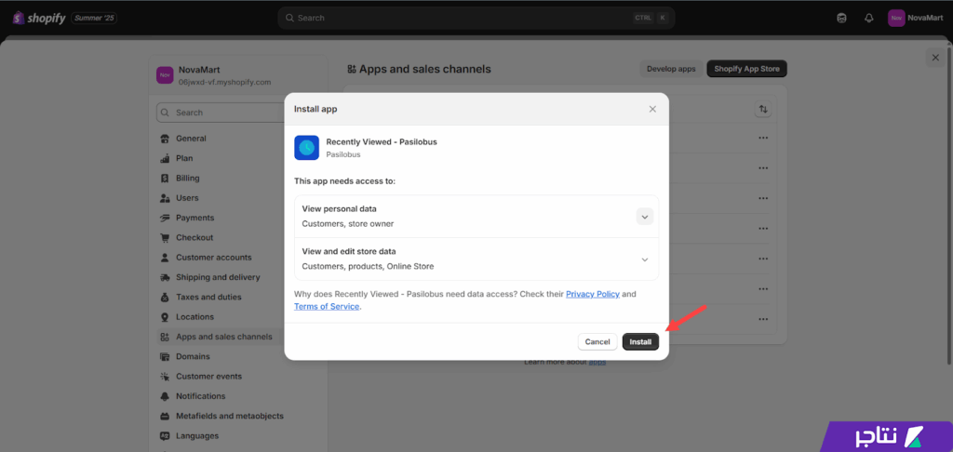Select Users in settings sidebar

pyautogui.click(x=187, y=198)
